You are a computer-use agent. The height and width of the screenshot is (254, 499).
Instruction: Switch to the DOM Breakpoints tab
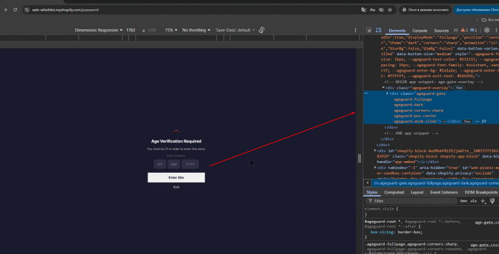coord(481,192)
